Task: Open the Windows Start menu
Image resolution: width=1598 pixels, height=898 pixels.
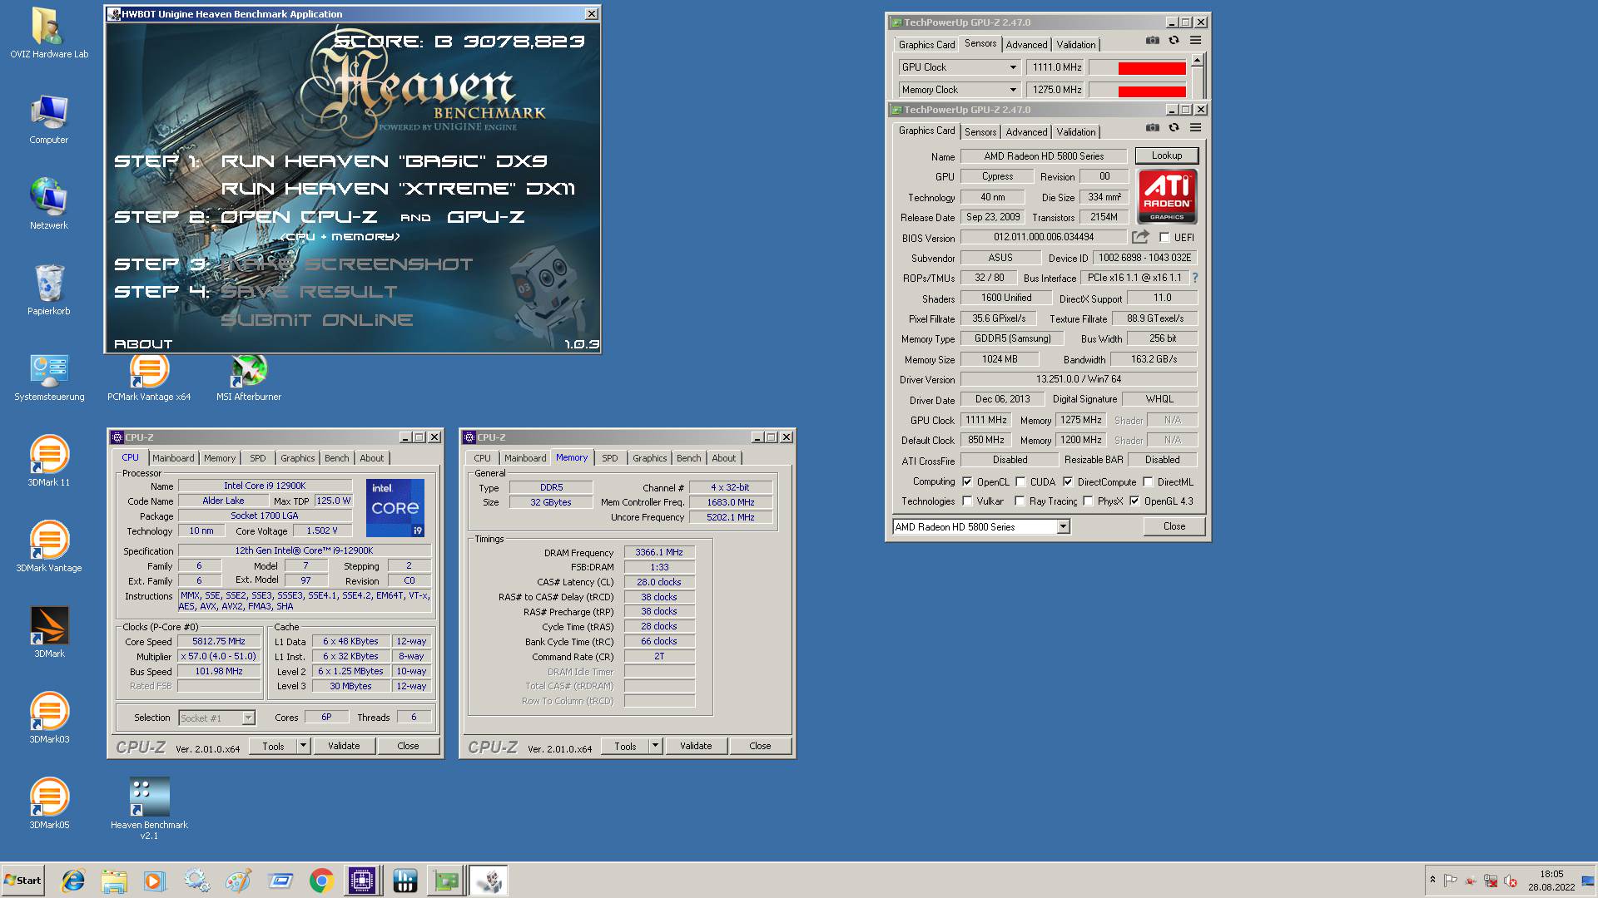Action: pyautogui.click(x=22, y=881)
